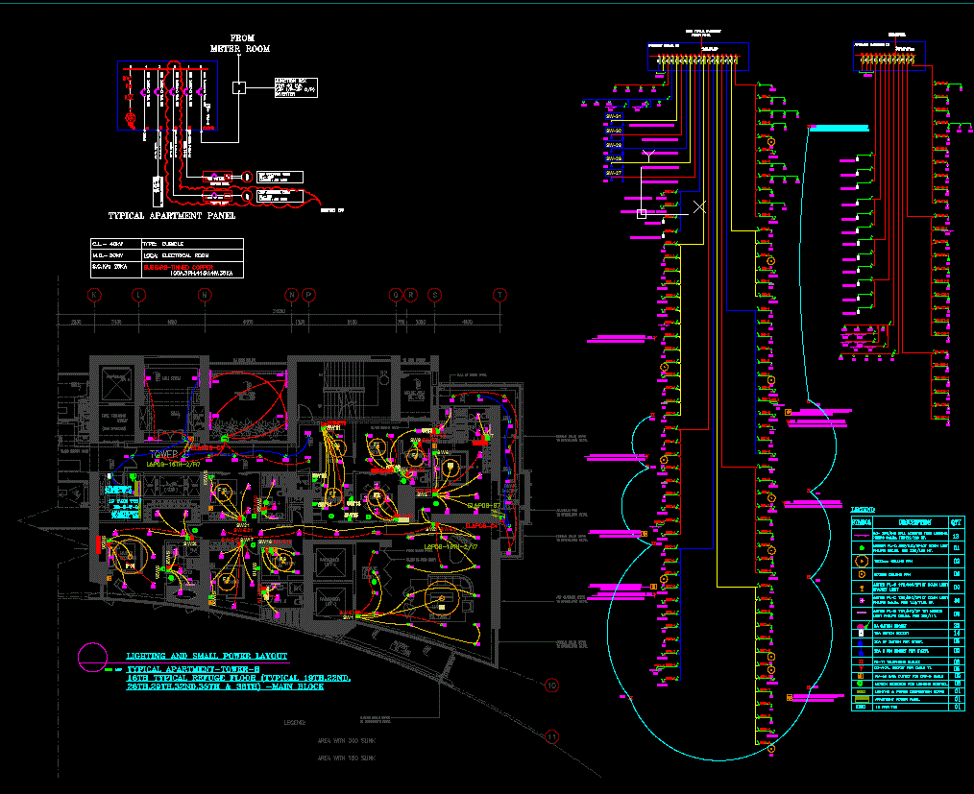The width and height of the screenshot is (974, 794).
Task: Click the LEGEND heading above the symbol table
Action: click(863, 507)
